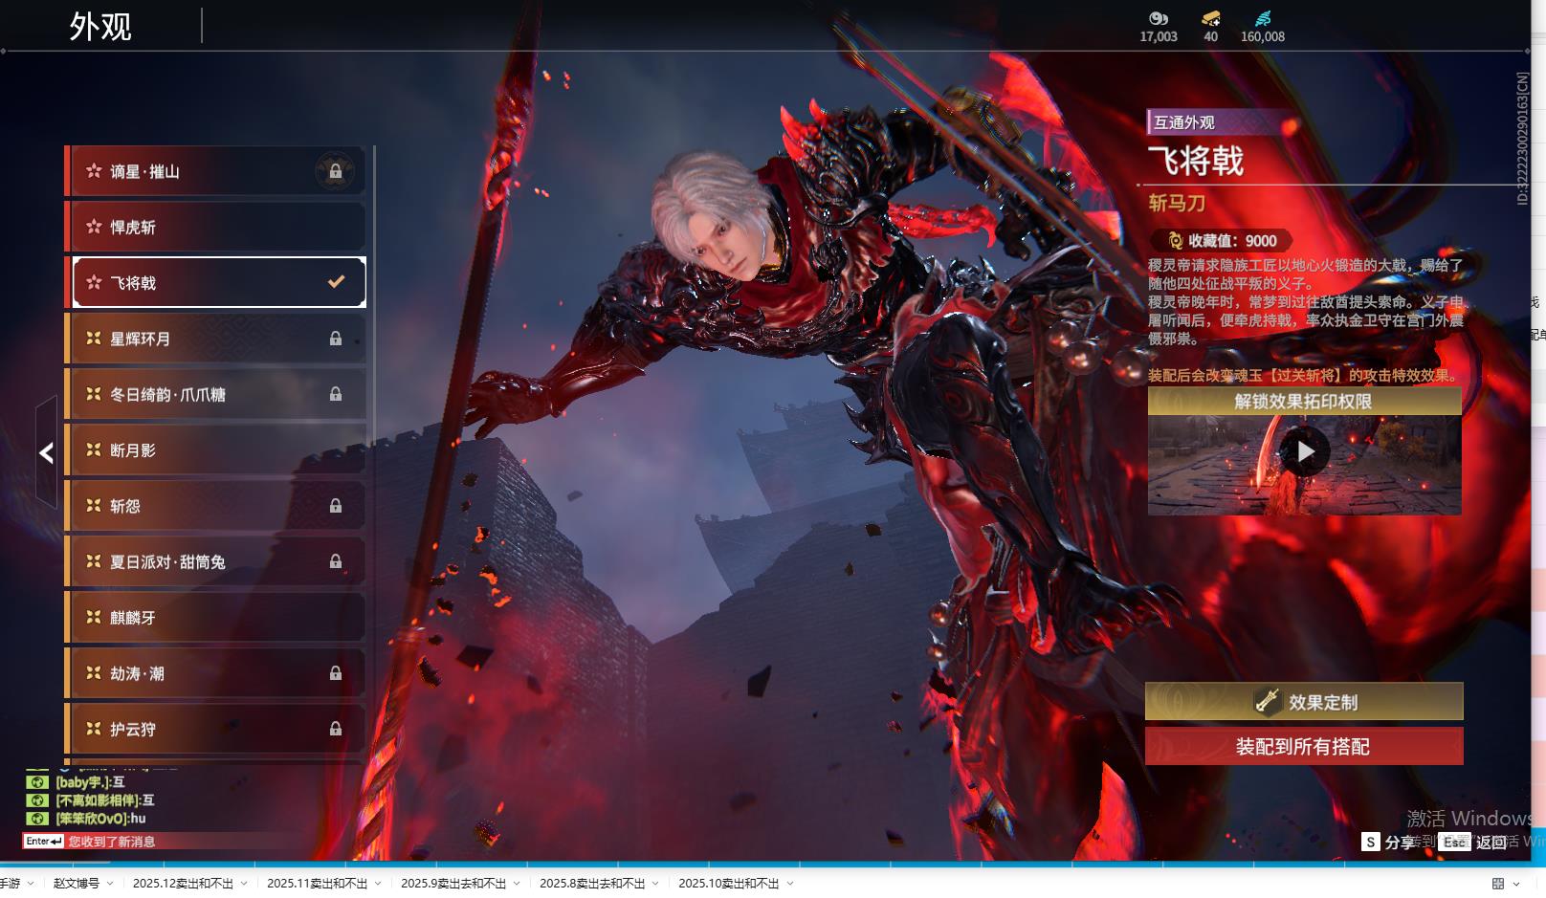This screenshot has width=1546, height=898.
Task: Select the 星辉环月 appearance
Action: pos(216,338)
